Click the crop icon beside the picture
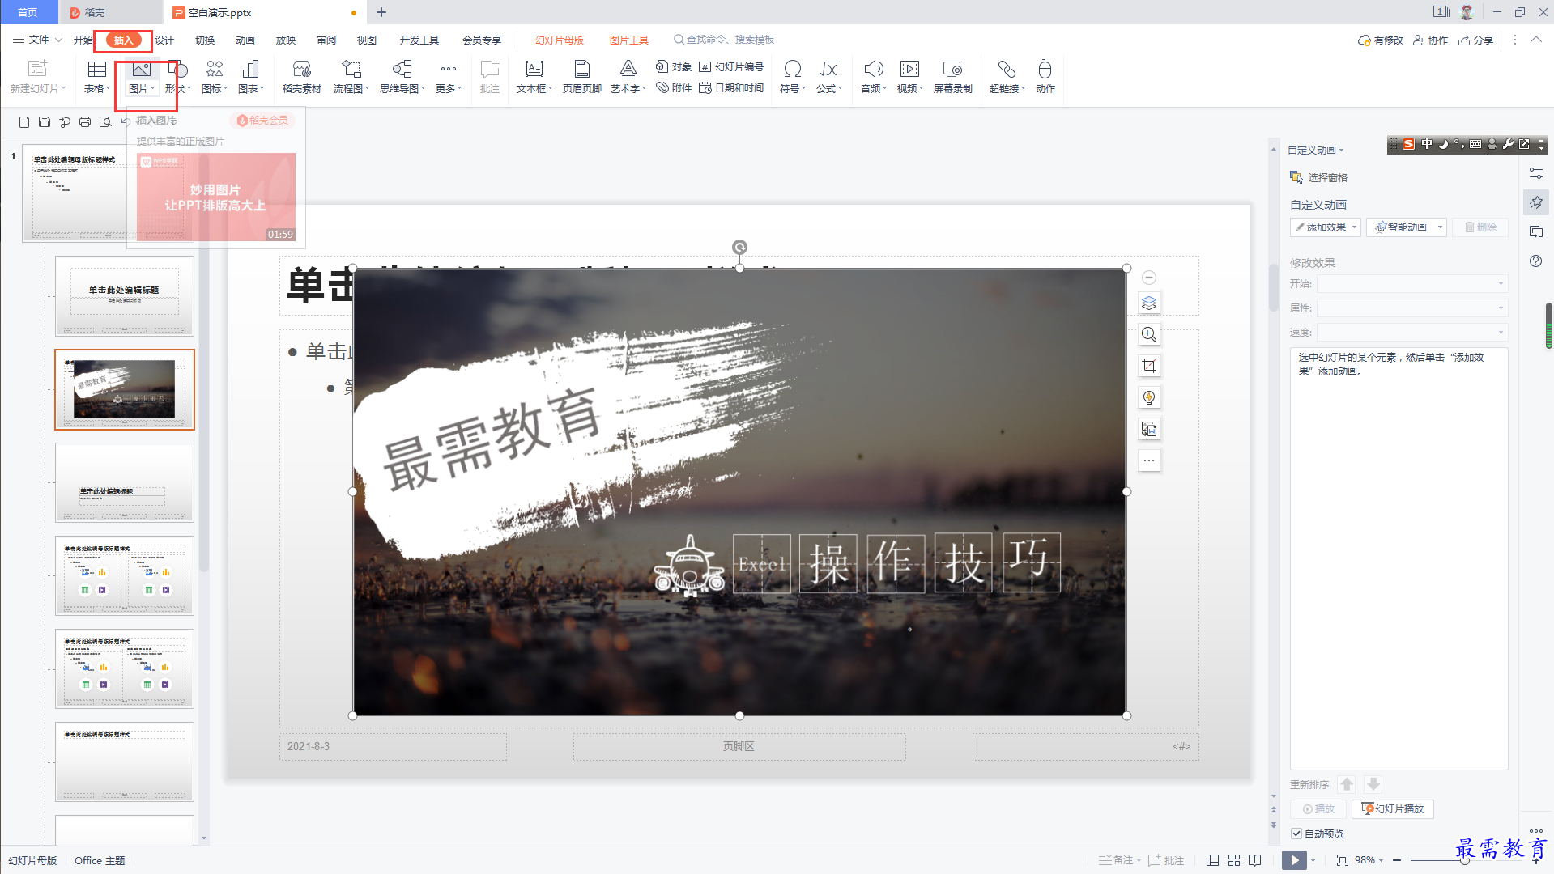1554x874 pixels. (1149, 366)
